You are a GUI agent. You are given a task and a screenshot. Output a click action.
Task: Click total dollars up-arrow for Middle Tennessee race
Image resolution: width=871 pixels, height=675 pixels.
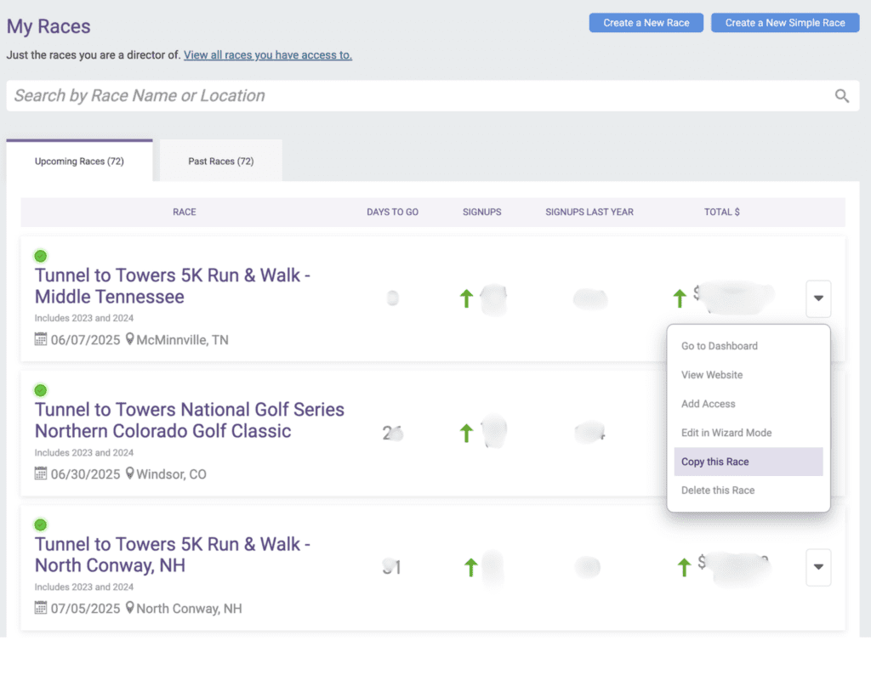[680, 298]
